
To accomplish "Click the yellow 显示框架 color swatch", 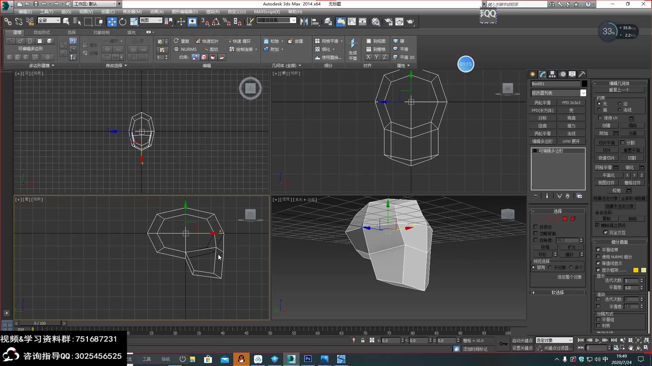I will (635, 270).
